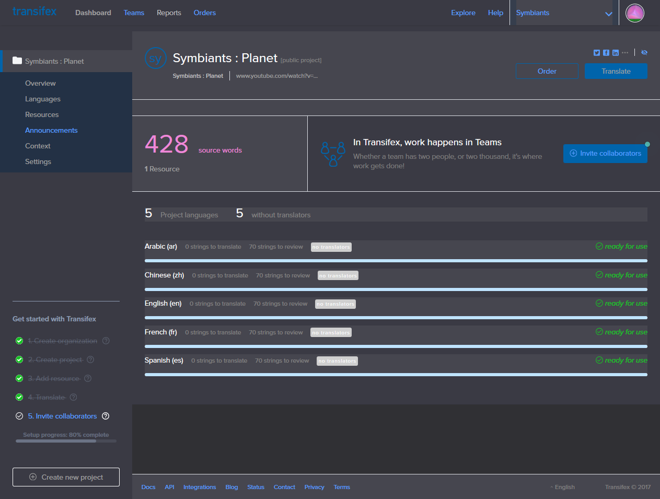
Task: Click the Transifex logo
Action: [x=34, y=11]
